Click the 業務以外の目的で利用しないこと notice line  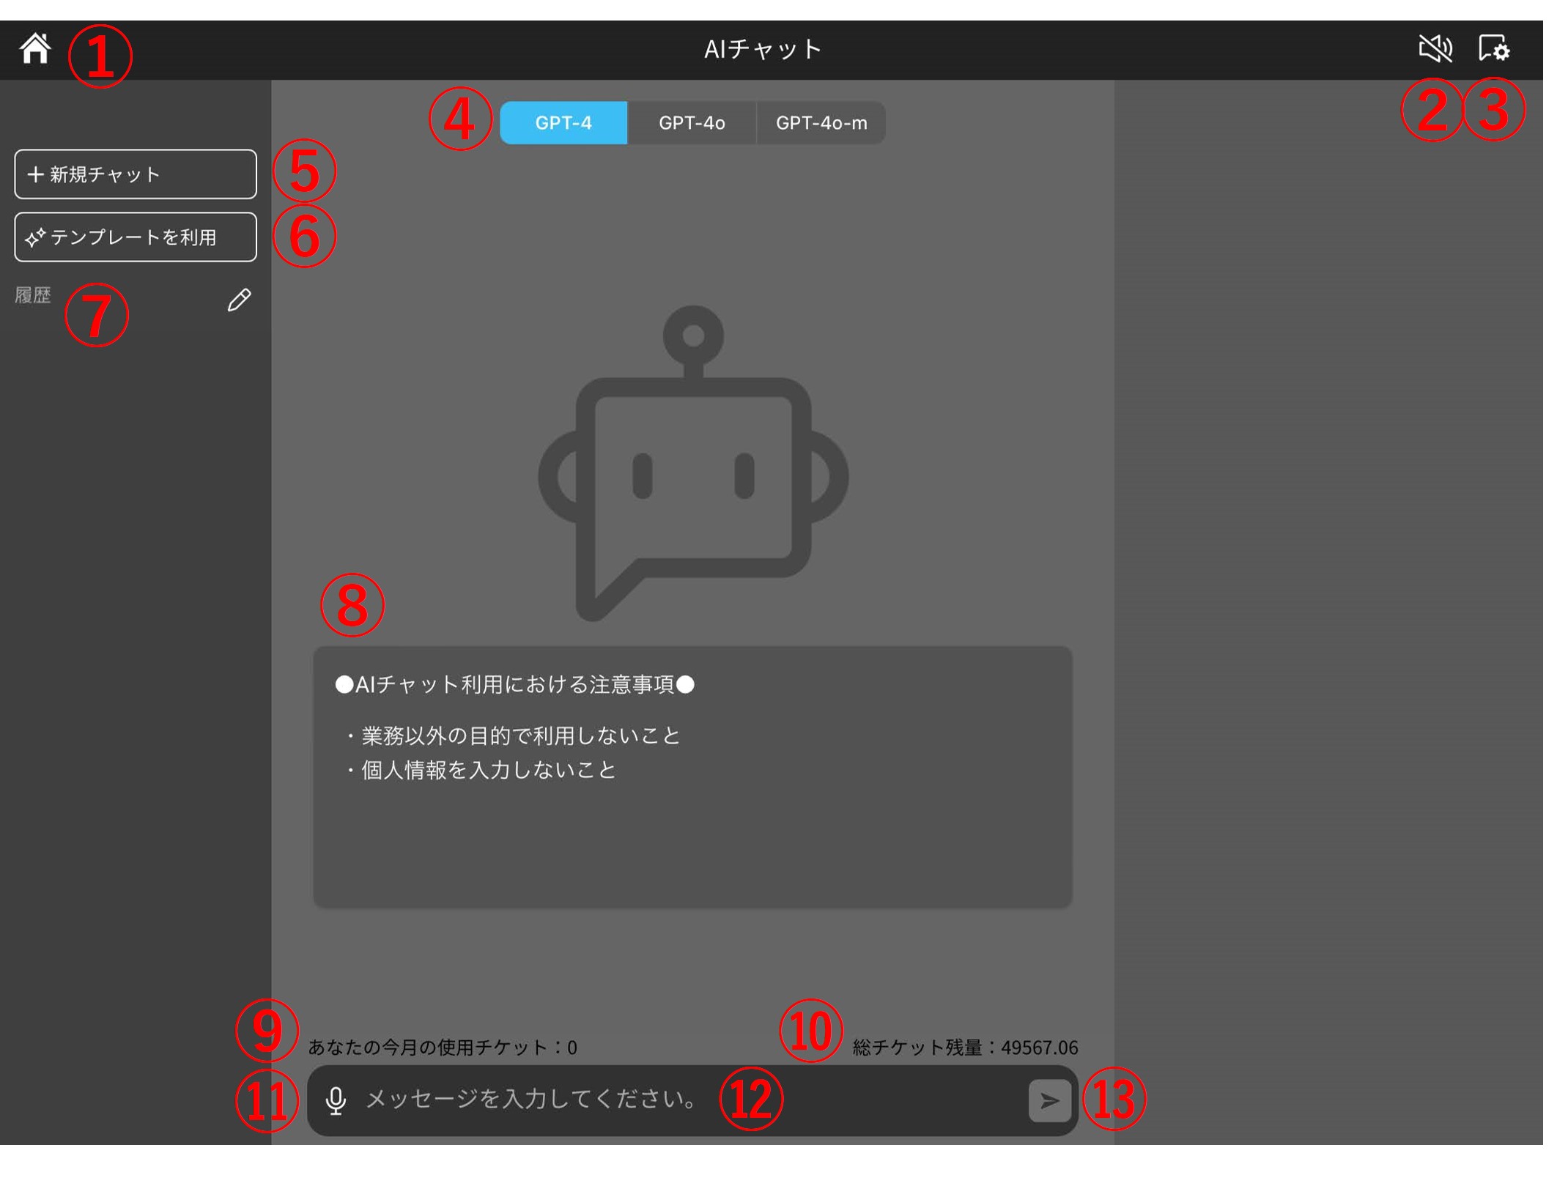tap(520, 735)
